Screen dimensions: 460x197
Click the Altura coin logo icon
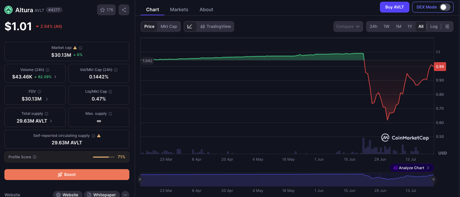click(8, 10)
